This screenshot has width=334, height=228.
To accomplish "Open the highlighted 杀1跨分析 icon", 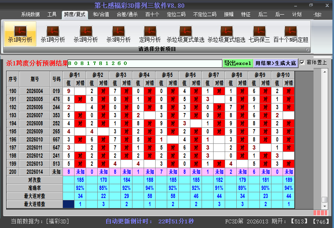I will 20,34.
